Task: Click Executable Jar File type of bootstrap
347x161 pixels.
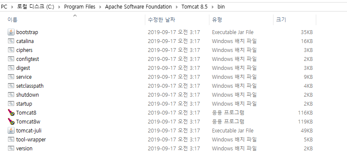Action: click(232, 32)
